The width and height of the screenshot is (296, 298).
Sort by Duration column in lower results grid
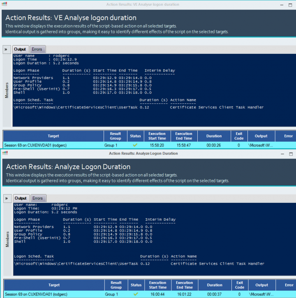coord(215,285)
